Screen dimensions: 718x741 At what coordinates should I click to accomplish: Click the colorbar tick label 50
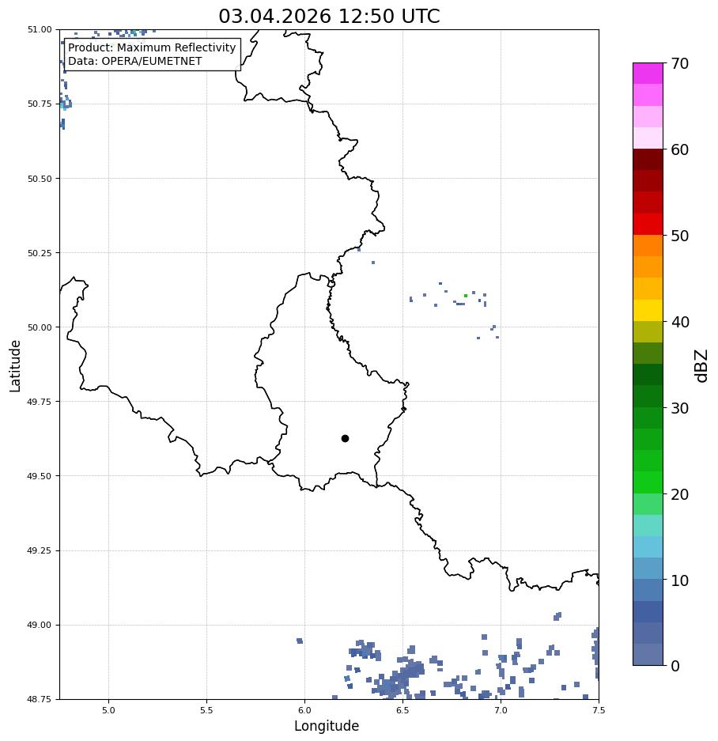click(x=680, y=236)
